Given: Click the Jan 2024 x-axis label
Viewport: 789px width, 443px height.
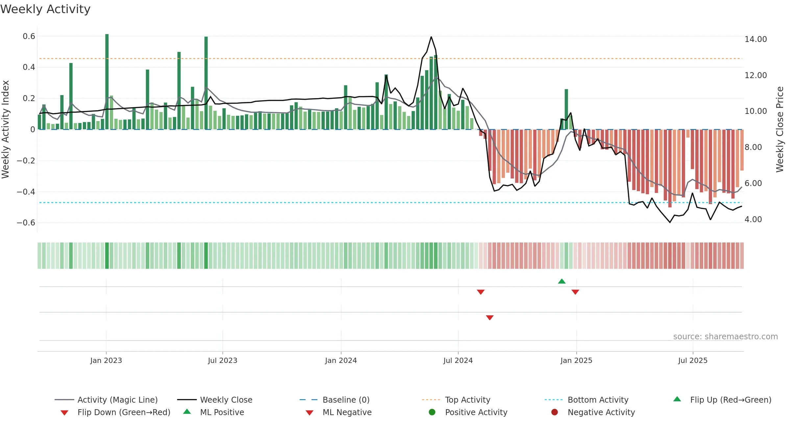Looking at the screenshot, I should [341, 360].
